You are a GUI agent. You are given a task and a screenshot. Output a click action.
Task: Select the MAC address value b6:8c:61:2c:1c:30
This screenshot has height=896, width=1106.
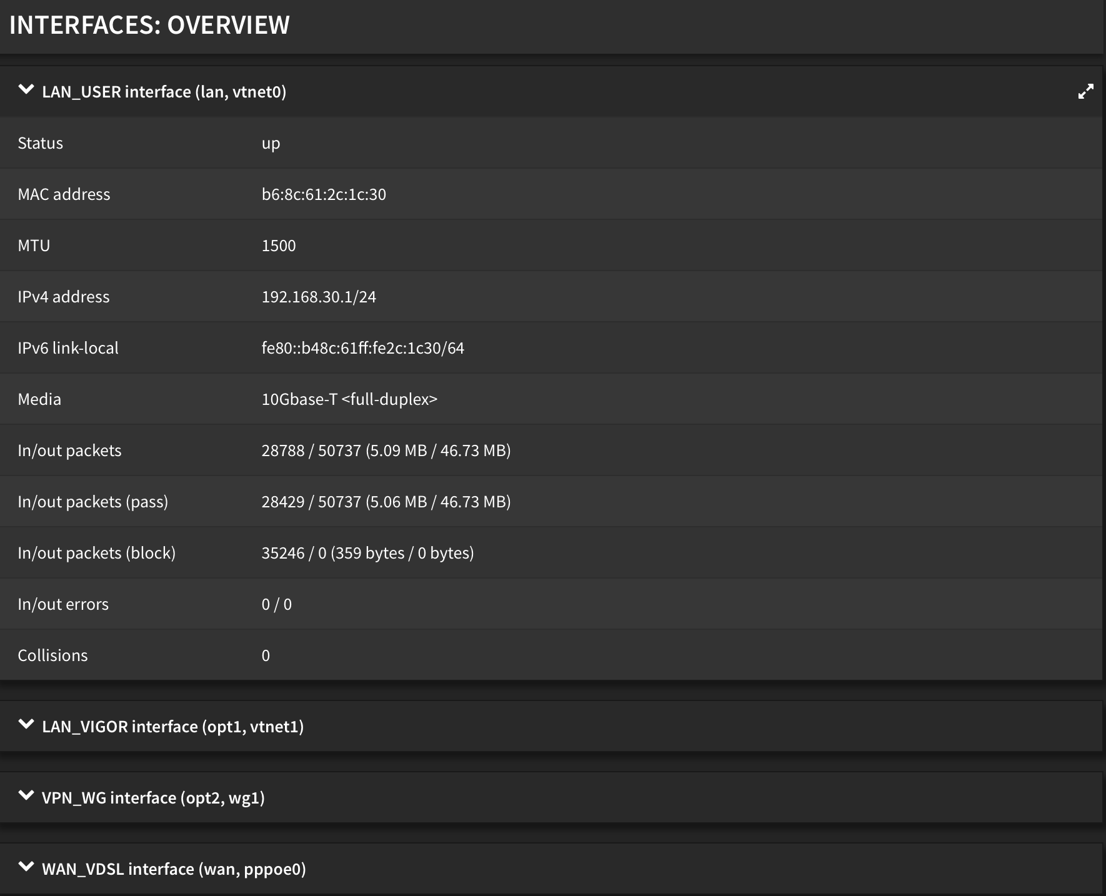click(324, 194)
